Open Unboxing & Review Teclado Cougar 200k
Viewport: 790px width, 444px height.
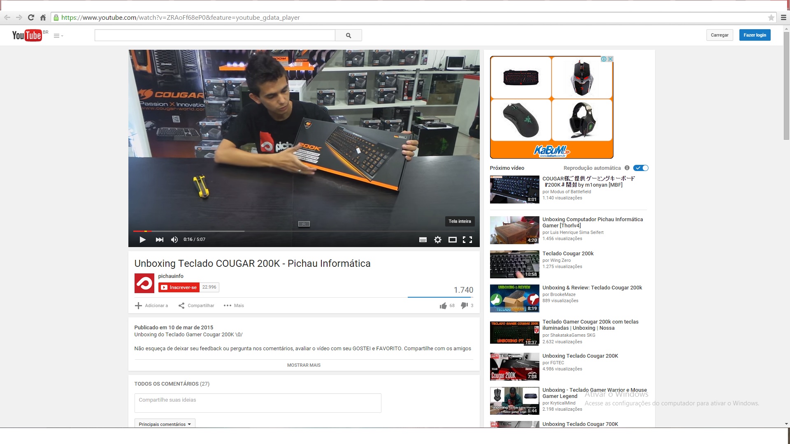click(592, 287)
